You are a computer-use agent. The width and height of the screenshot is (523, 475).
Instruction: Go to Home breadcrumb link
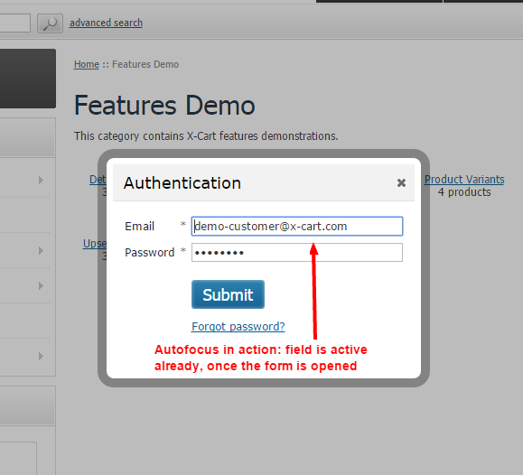point(87,64)
